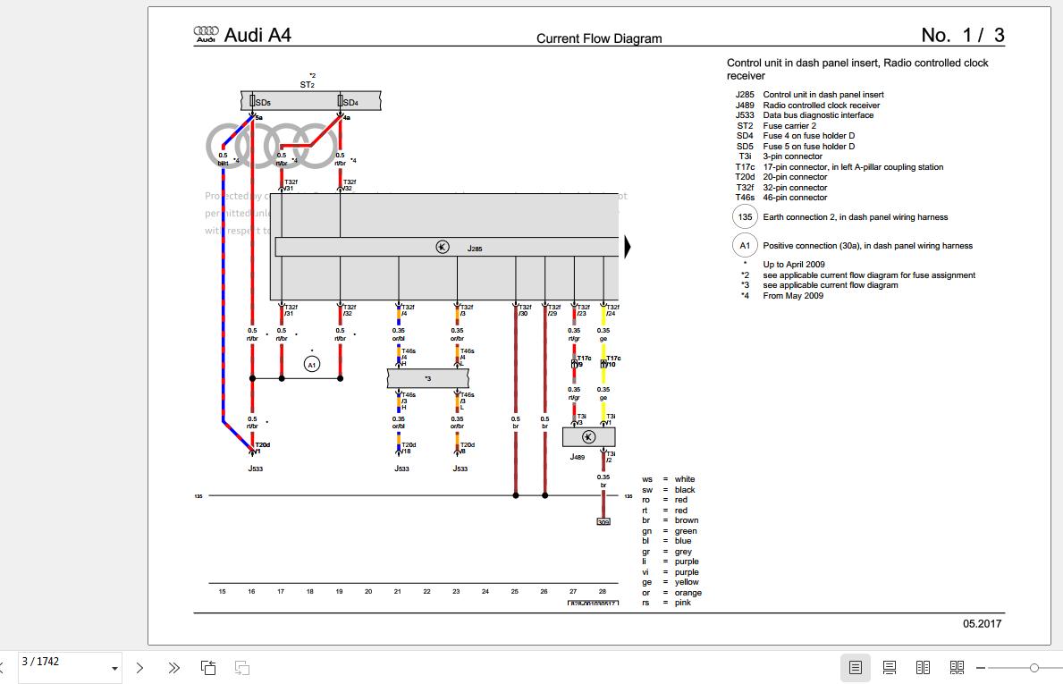This screenshot has height=684, width=1063.
Task: Click track number '15' on bottom scale
Action: [222, 591]
